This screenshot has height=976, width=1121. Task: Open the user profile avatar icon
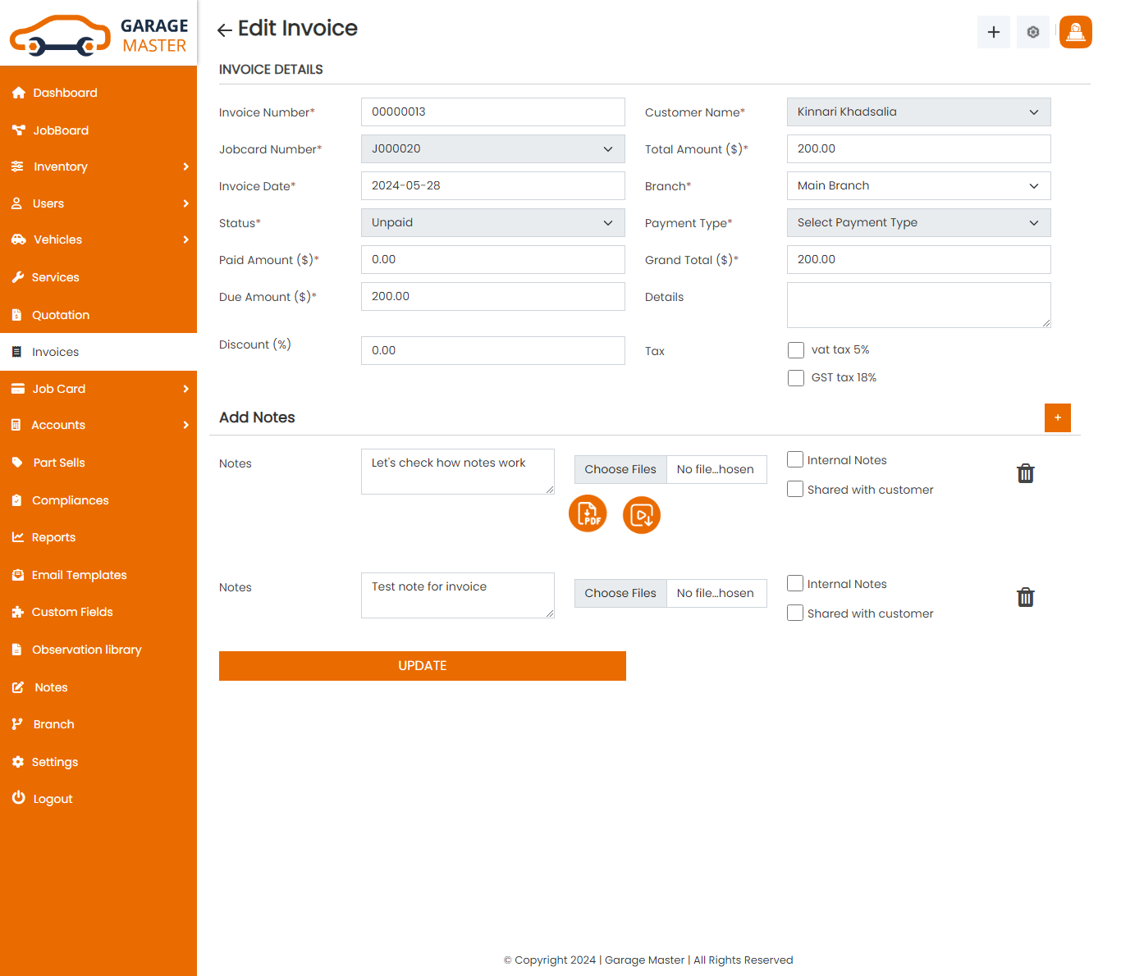1075,32
